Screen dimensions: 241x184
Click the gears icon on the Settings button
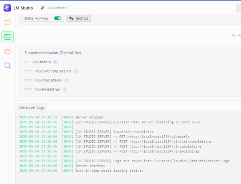click(x=71, y=18)
